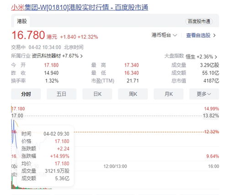Expand the 港币柜台 dropdown
The width and height of the screenshot is (228, 195).
tap(164, 35)
